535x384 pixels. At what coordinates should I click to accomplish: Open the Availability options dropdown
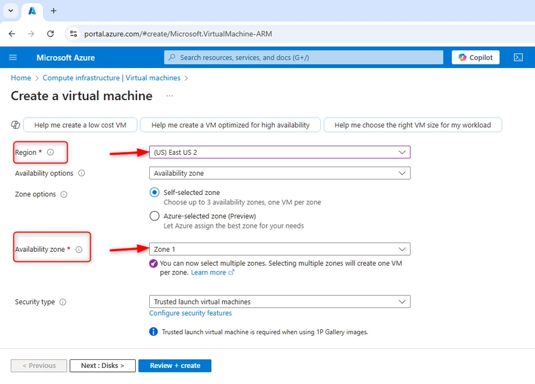point(280,173)
